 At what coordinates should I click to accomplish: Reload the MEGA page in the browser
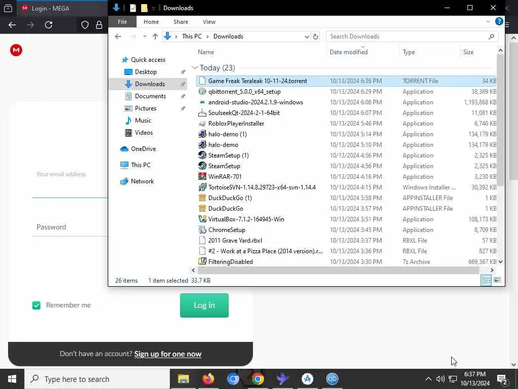tap(49, 25)
